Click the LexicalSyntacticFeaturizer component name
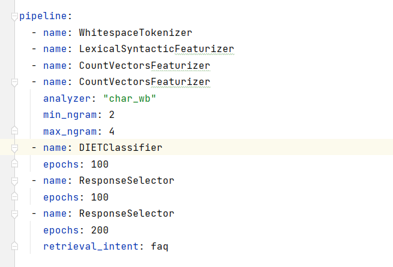Viewport: 393px width, 267px height. pyautogui.click(x=156, y=48)
